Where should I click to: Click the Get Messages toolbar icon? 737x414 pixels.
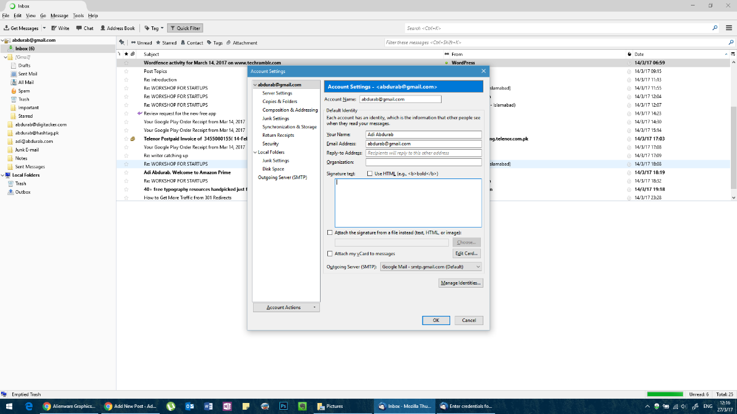tap(7, 28)
